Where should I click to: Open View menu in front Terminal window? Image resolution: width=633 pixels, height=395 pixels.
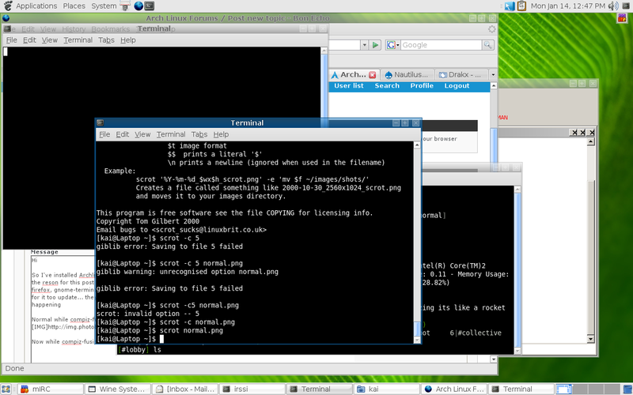[142, 134]
